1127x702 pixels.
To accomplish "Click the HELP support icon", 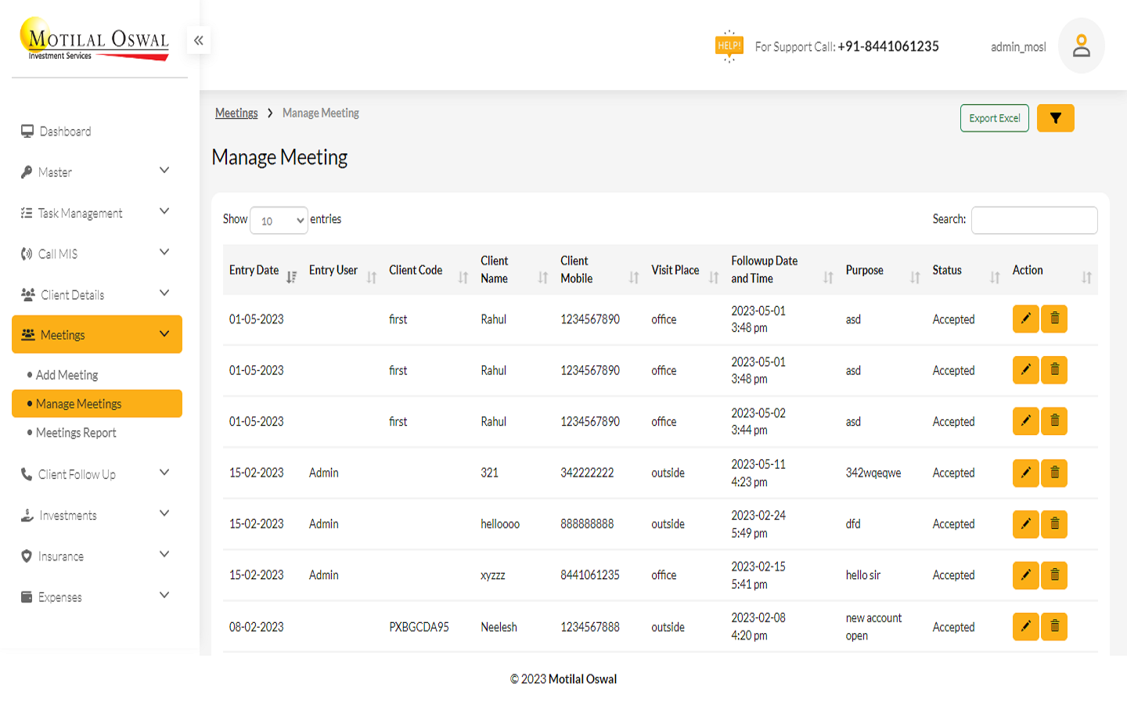I will coord(729,46).
